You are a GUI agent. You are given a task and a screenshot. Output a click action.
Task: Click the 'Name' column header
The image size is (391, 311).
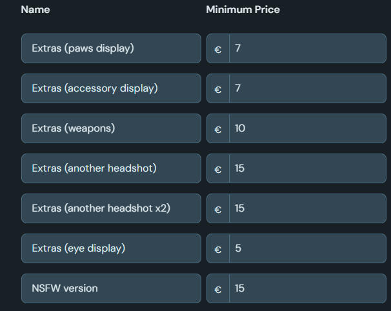(35, 10)
